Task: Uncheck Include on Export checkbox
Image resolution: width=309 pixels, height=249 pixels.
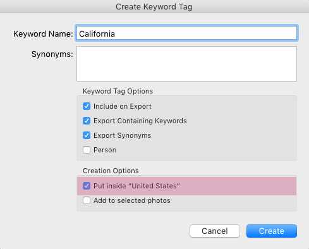Action: [87, 106]
